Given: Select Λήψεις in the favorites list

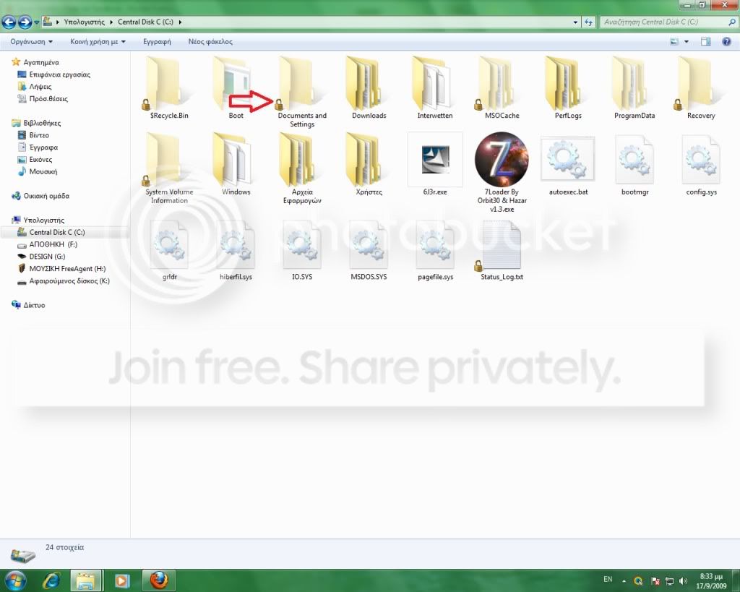Looking at the screenshot, I should pos(40,87).
